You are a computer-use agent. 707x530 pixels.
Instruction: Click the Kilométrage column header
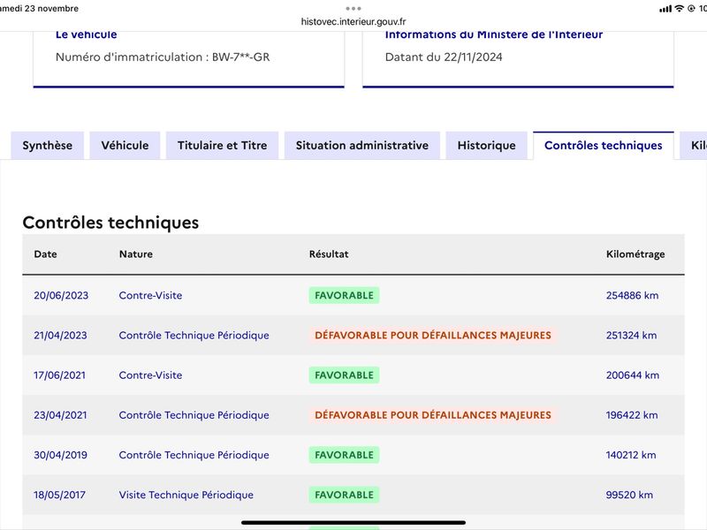click(635, 254)
